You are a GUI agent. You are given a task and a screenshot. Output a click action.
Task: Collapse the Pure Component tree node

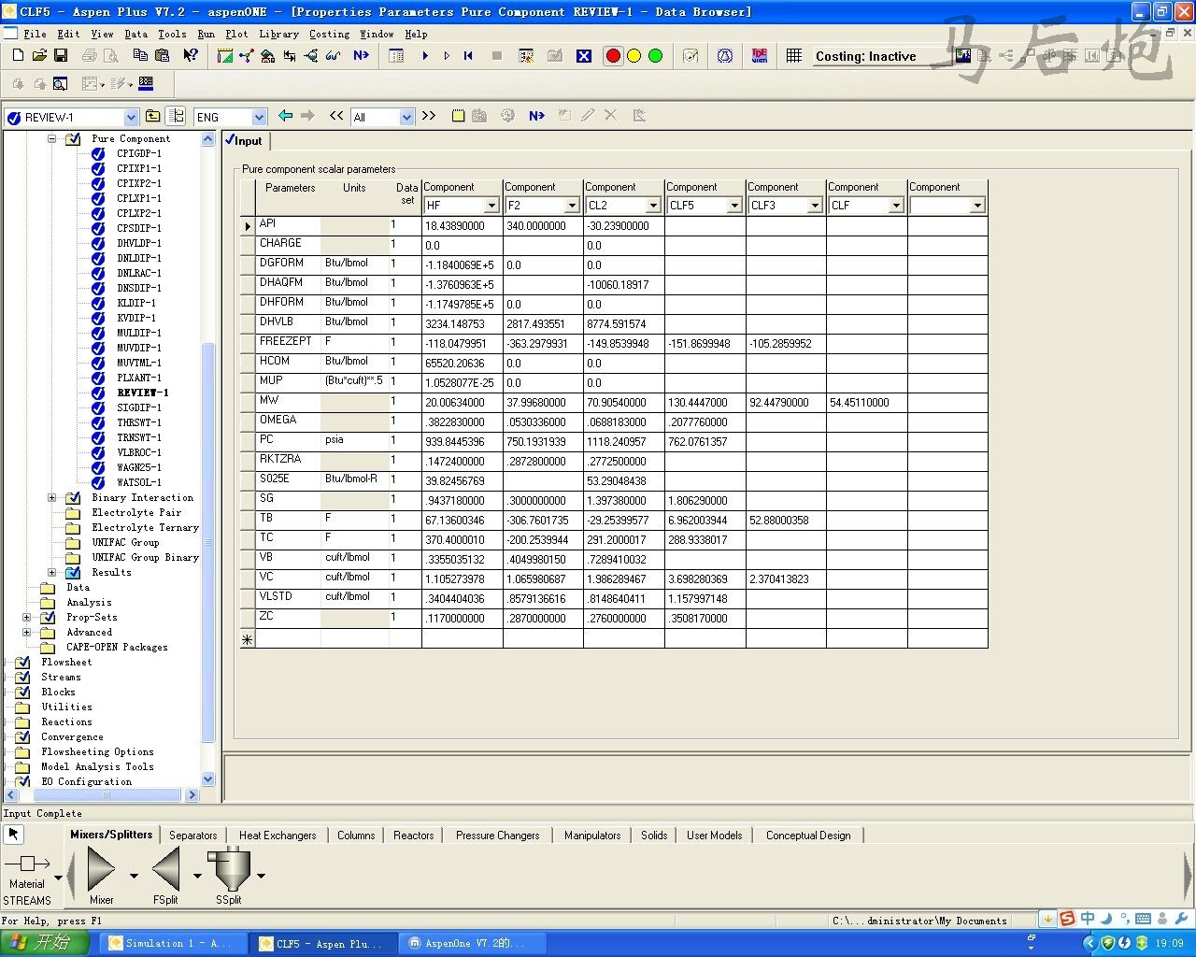click(x=52, y=138)
